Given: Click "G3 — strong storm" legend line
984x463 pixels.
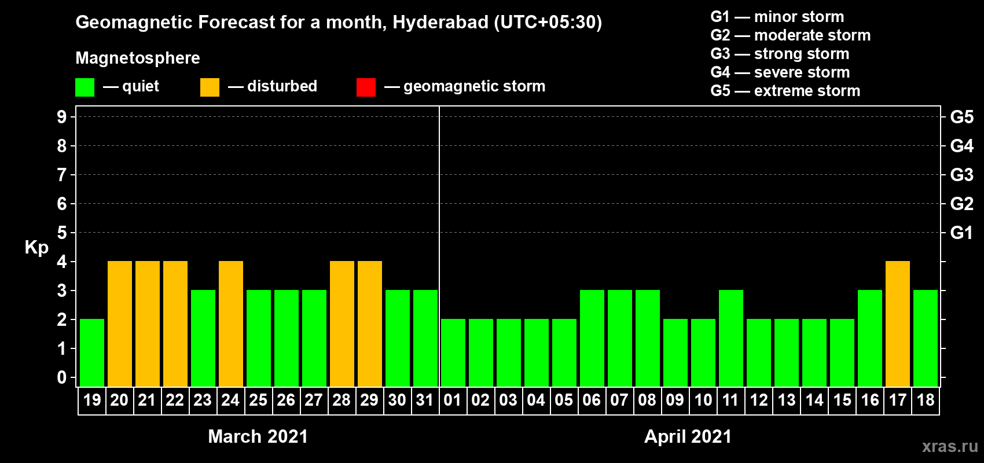Looking at the screenshot, I should [x=780, y=54].
